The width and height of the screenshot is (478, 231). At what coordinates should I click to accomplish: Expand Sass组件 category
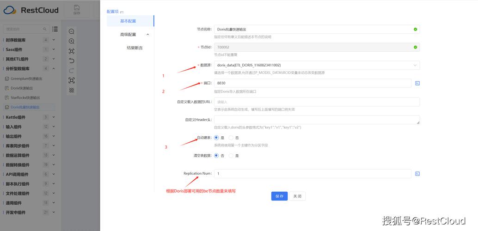click(x=54, y=49)
